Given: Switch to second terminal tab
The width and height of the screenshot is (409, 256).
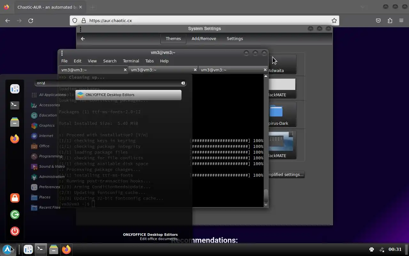Looking at the screenshot, I should [x=163, y=70].
